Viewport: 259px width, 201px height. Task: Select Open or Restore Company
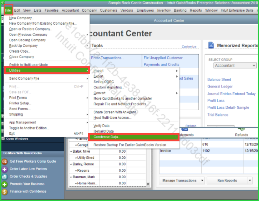[x=31, y=29]
